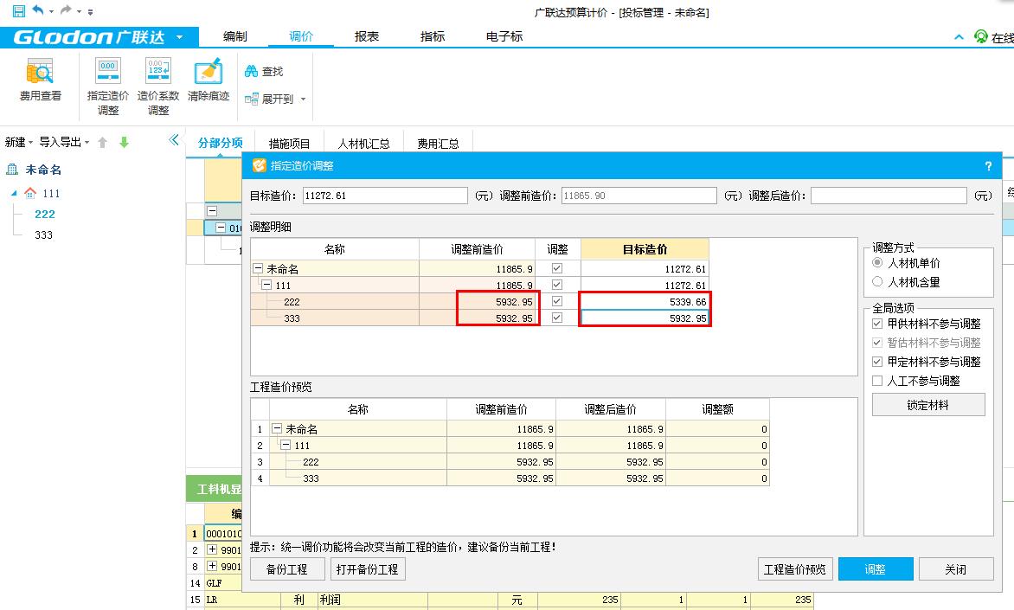The width and height of the screenshot is (1014, 610).
Task: Select the 清除痕迹 tool
Action: (209, 80)
